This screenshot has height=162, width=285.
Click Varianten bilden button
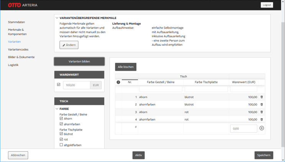[79, 61]
